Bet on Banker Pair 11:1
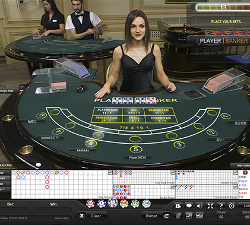Screen dimensions: 250x225 pos(160,112)
